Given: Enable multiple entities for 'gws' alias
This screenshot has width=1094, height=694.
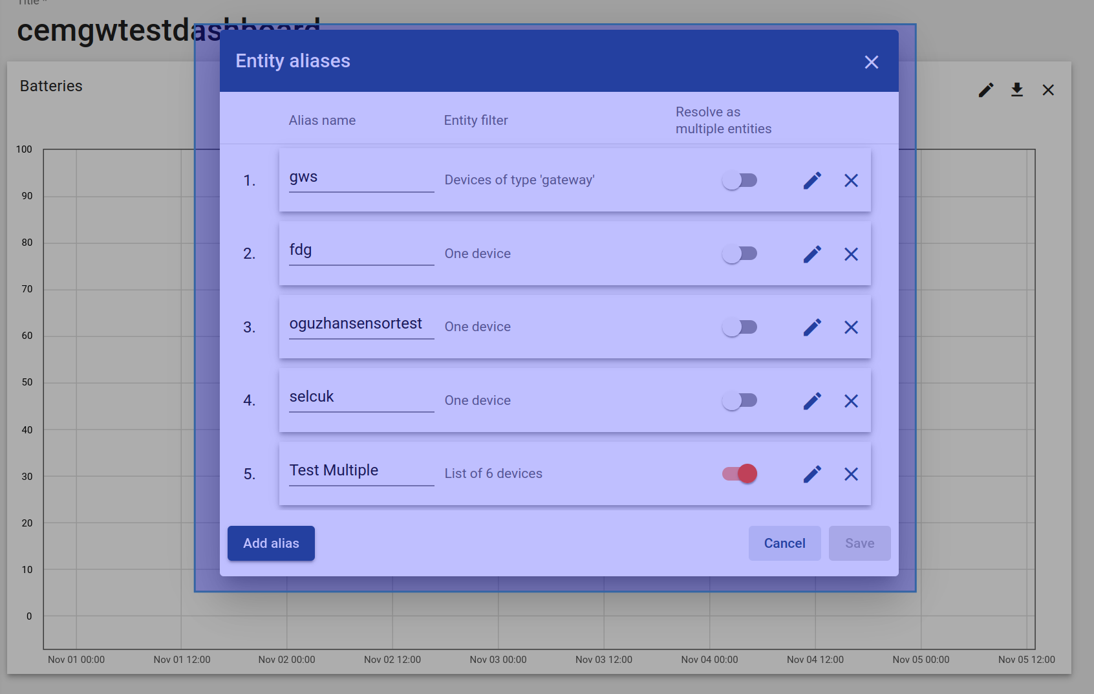Looking at the screenshot, I should pyautogui.click(x=740, y=180).
